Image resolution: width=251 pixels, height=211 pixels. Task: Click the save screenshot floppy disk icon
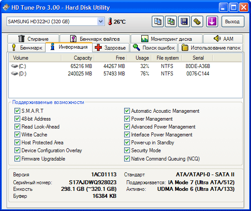click(184, 21)
